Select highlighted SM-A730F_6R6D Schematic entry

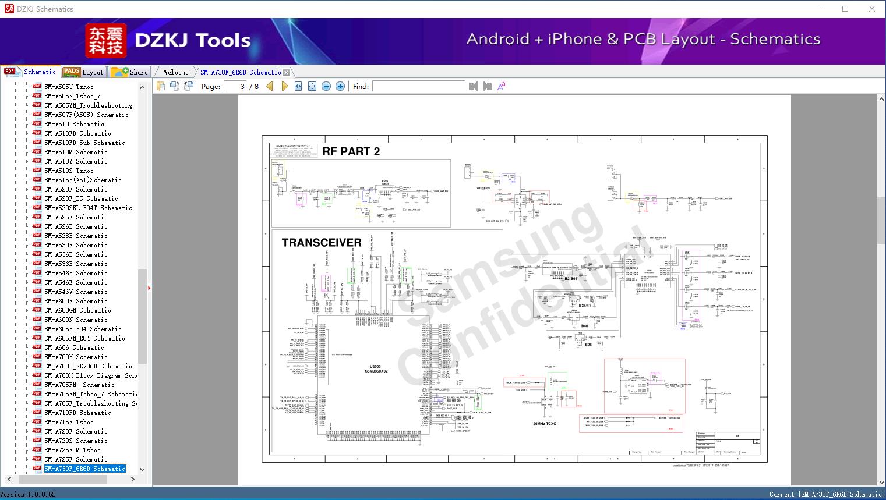coord(85,469)
